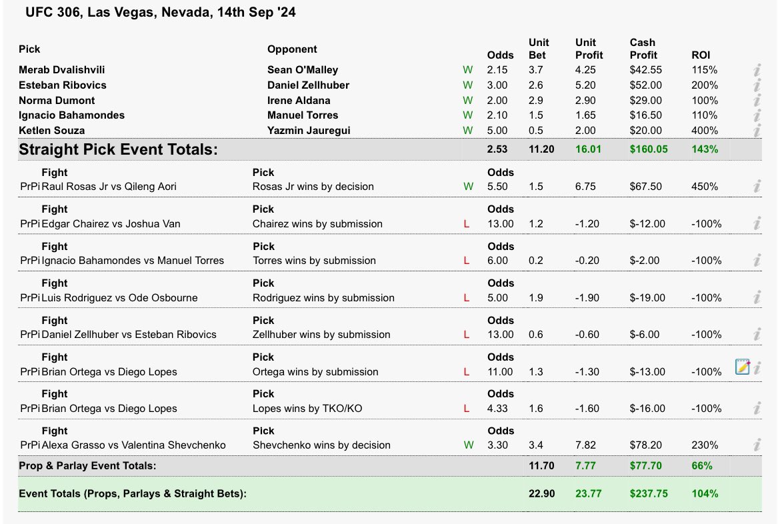The height and width of the screenshot is (524, 780).
Task: Click the Norma Dumont pick name
Action: pos(57,101)
